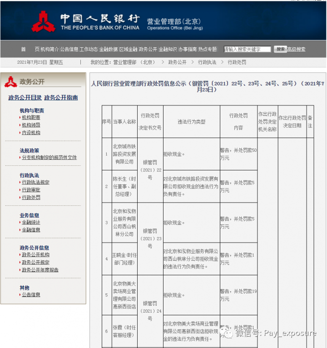Open 金融信息 sidebar link
Image resolution: width=327 pixels, height=348 pixels.
point(31,230)
